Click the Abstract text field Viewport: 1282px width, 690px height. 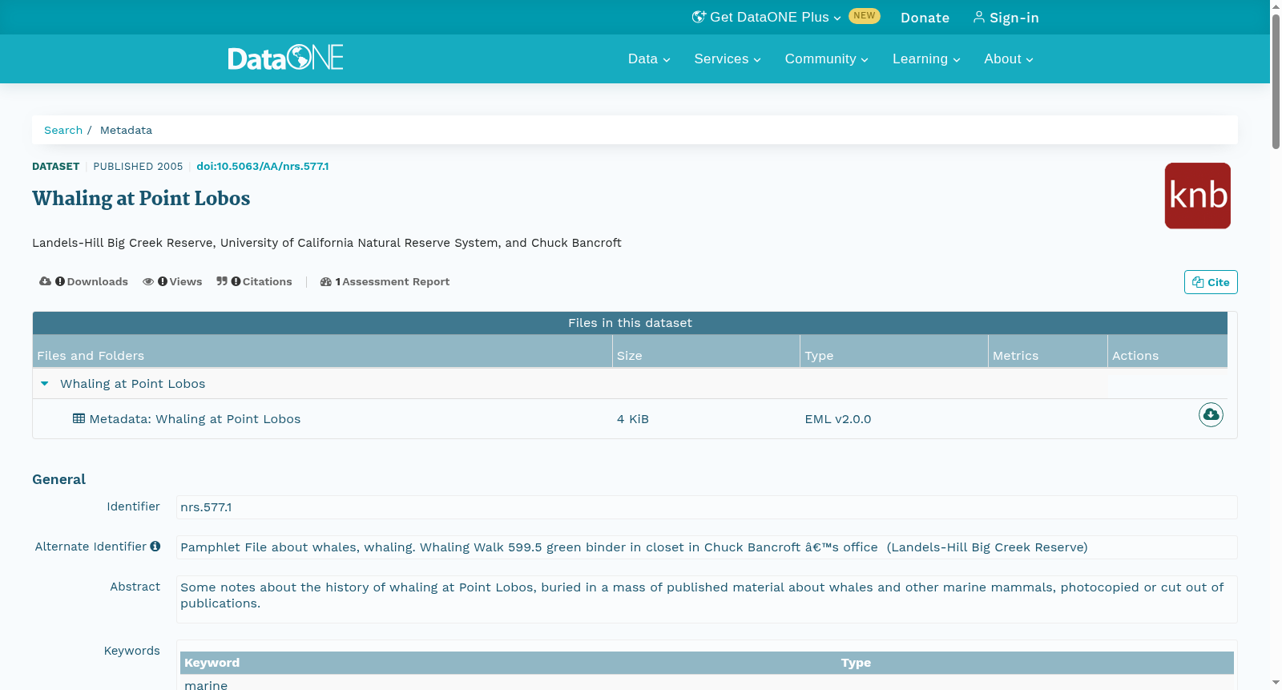point(707,599)
